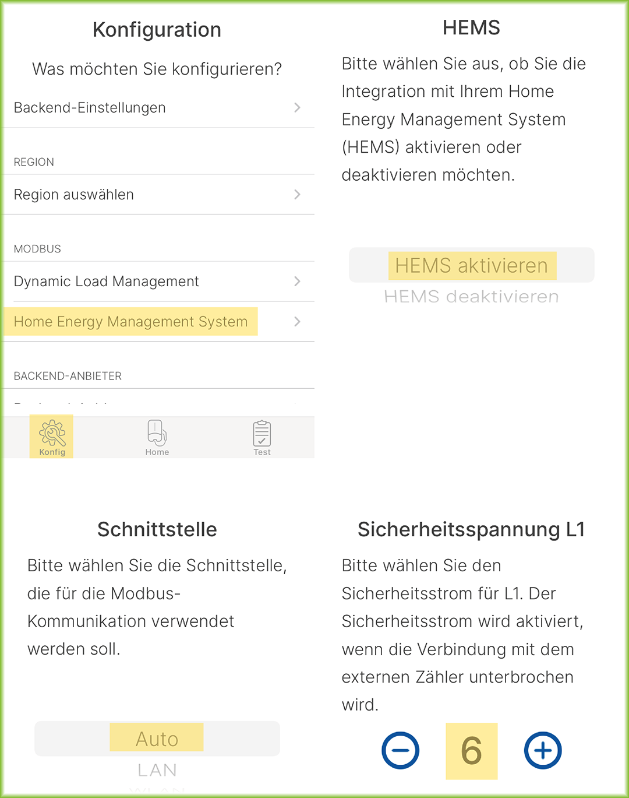
Task: Tap the Test checklist icon
Action: (x=262, y=433)
